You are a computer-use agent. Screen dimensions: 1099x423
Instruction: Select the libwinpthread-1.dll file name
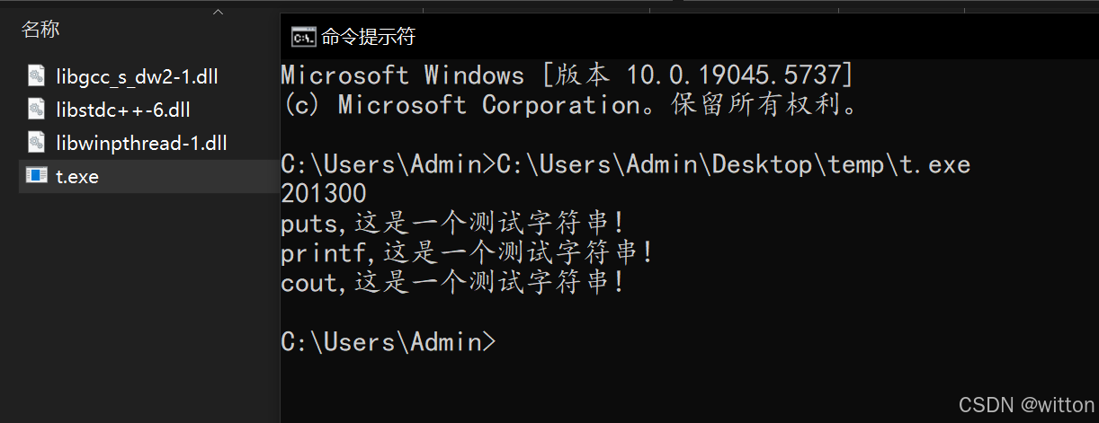coord(141,144)
